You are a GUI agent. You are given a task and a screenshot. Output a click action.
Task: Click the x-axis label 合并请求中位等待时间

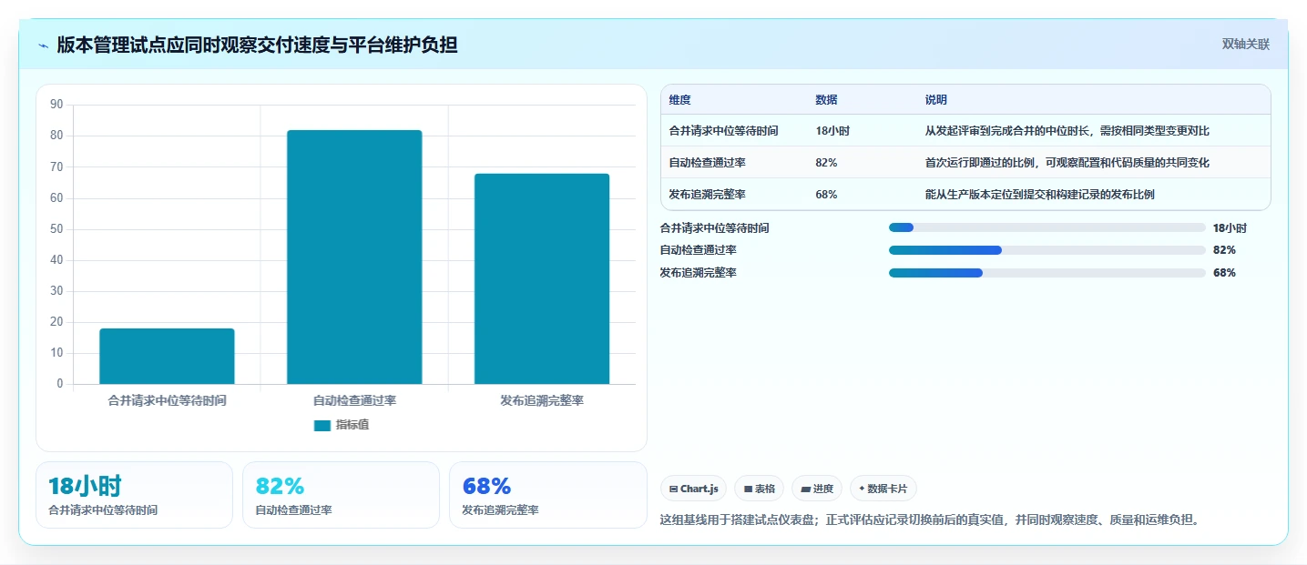coord(167,400)
